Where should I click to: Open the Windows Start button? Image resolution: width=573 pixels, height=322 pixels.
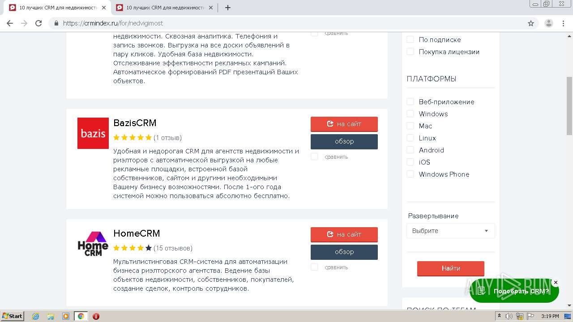pos(12,316)
